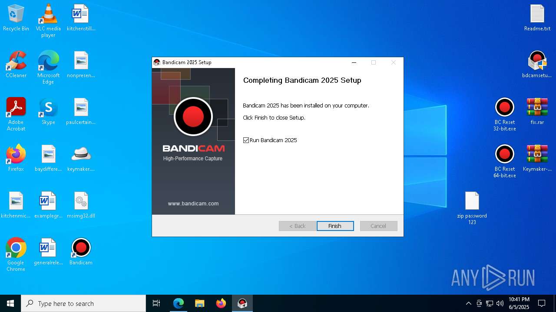
Task: Select the baydiffere image file icon
Action: pos(48,158)
